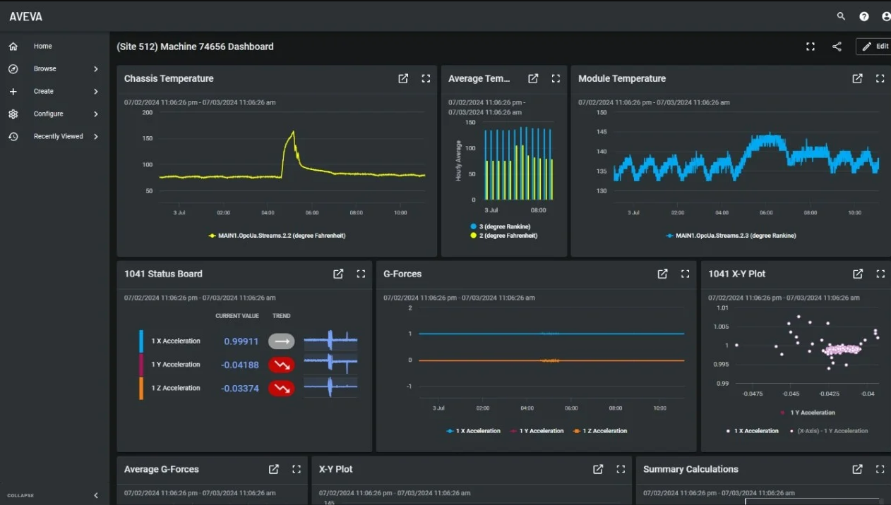Open the Configure sidebar menu item
The image size is (891, 505).
48,114
